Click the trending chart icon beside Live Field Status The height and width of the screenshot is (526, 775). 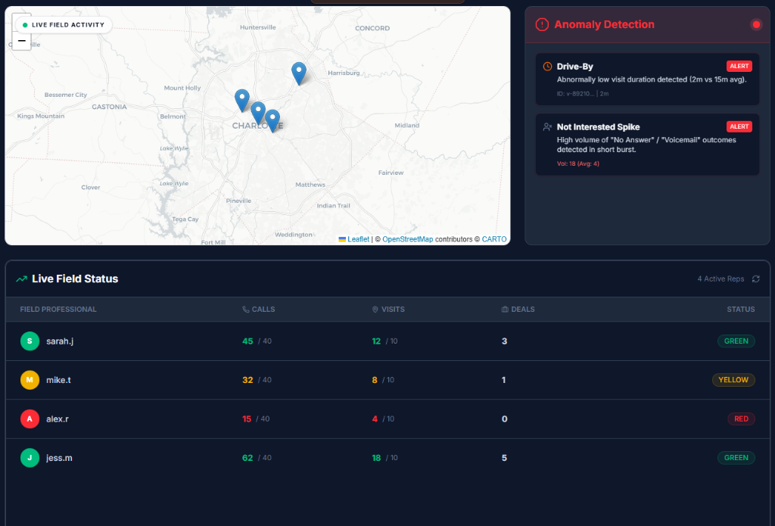coord(23,279)
